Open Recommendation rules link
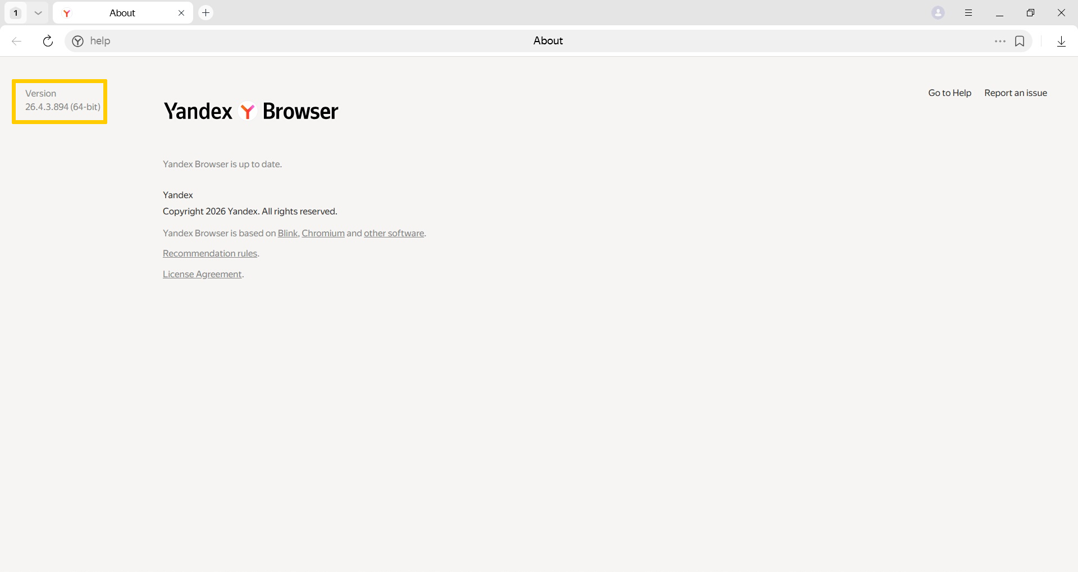Screen dimensions: 1078x572 pos(210,254)
